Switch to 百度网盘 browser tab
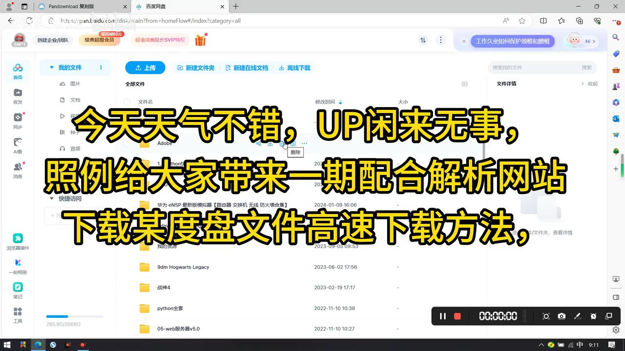 point(180,6)
